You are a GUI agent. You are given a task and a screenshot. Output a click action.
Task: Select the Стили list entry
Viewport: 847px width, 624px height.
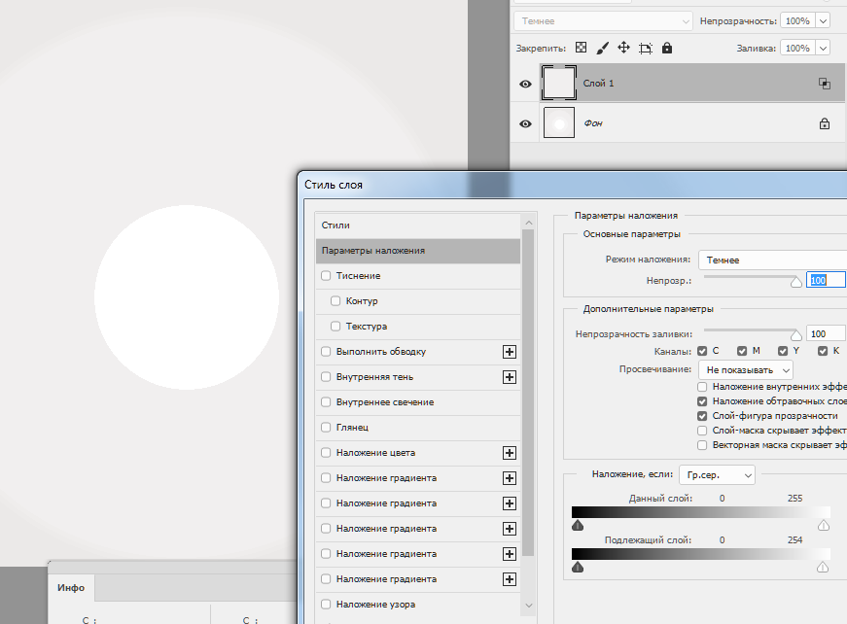[418, 225]
